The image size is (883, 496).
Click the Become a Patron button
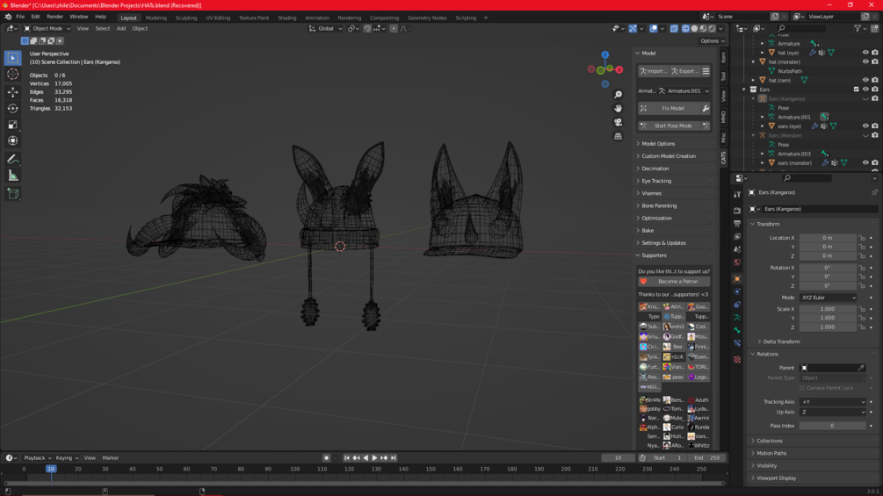(x=677, y=282)
